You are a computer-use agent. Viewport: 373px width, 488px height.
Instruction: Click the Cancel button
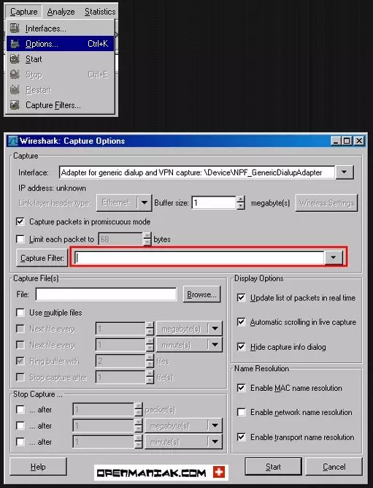tap(334, 467)
